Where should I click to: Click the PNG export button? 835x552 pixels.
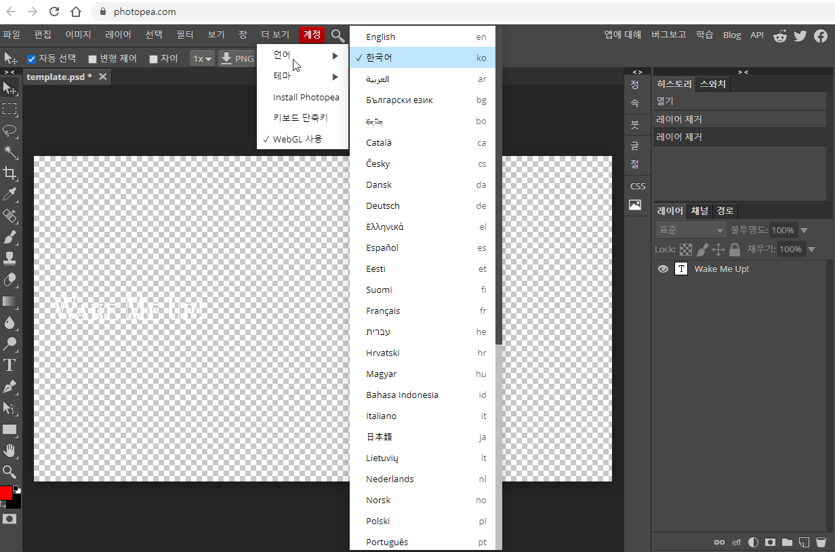tap(237, 59)
